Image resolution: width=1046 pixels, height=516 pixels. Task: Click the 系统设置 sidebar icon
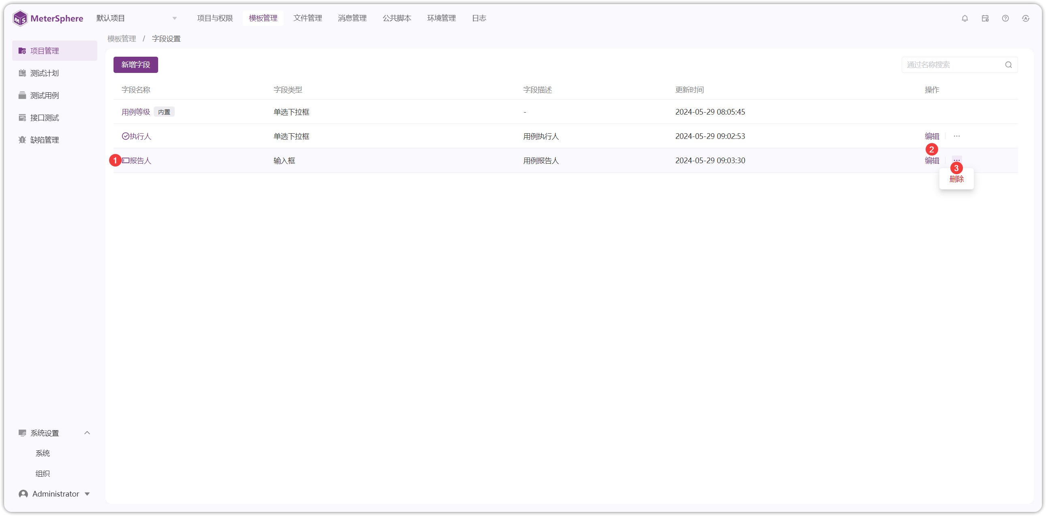[22, 433]
